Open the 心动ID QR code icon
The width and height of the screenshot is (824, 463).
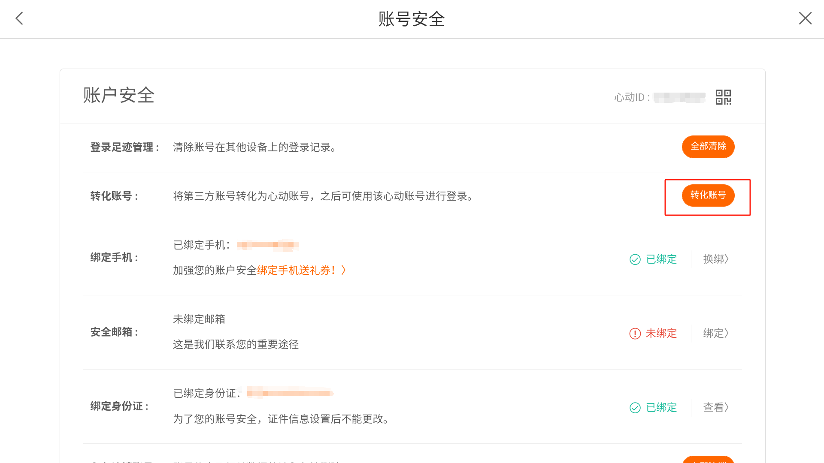(x=723, y=97)
